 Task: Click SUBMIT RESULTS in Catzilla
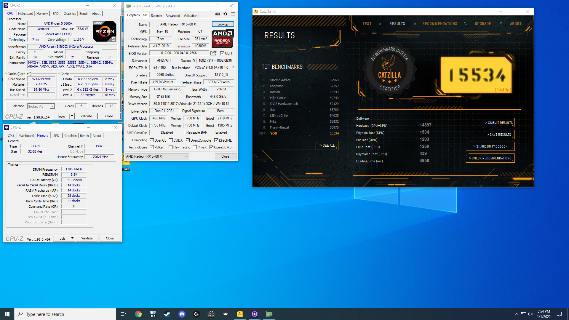499,123
